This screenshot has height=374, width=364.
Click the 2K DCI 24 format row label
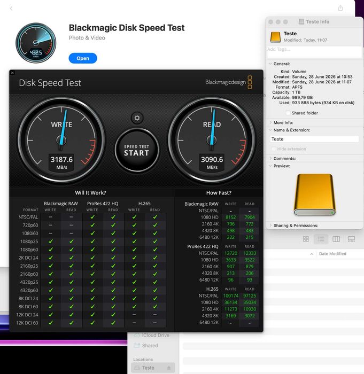[28, 258]
